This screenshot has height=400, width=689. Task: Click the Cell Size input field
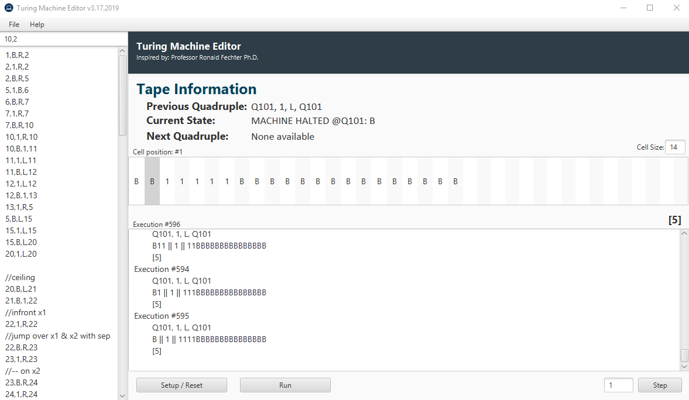(675, 147)
